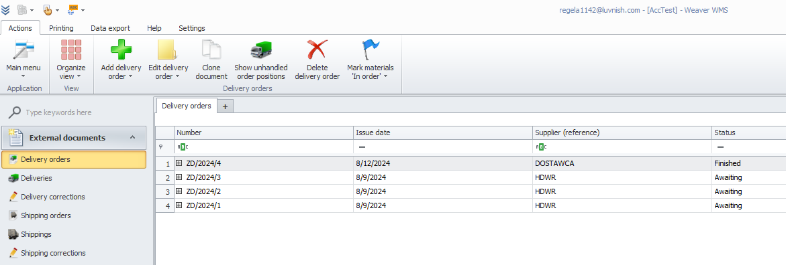This screenshot has height=265, width=786.
Task: Open dropdown next to ABC quick access icon
Action: pyautogui.click(x=83, y=10)
